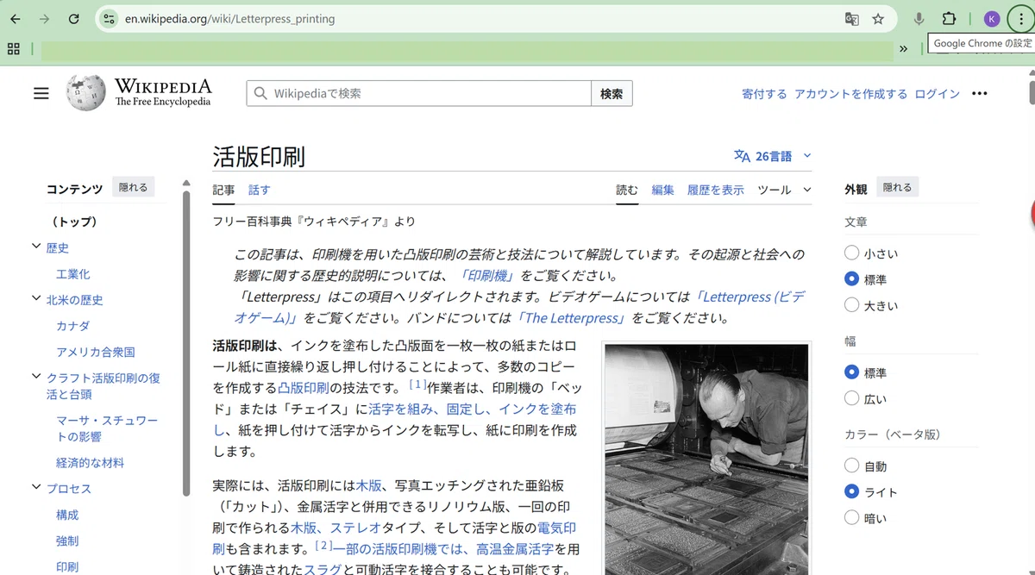Select the 読む read tab
1035x575 pixels.
[627, 190]
